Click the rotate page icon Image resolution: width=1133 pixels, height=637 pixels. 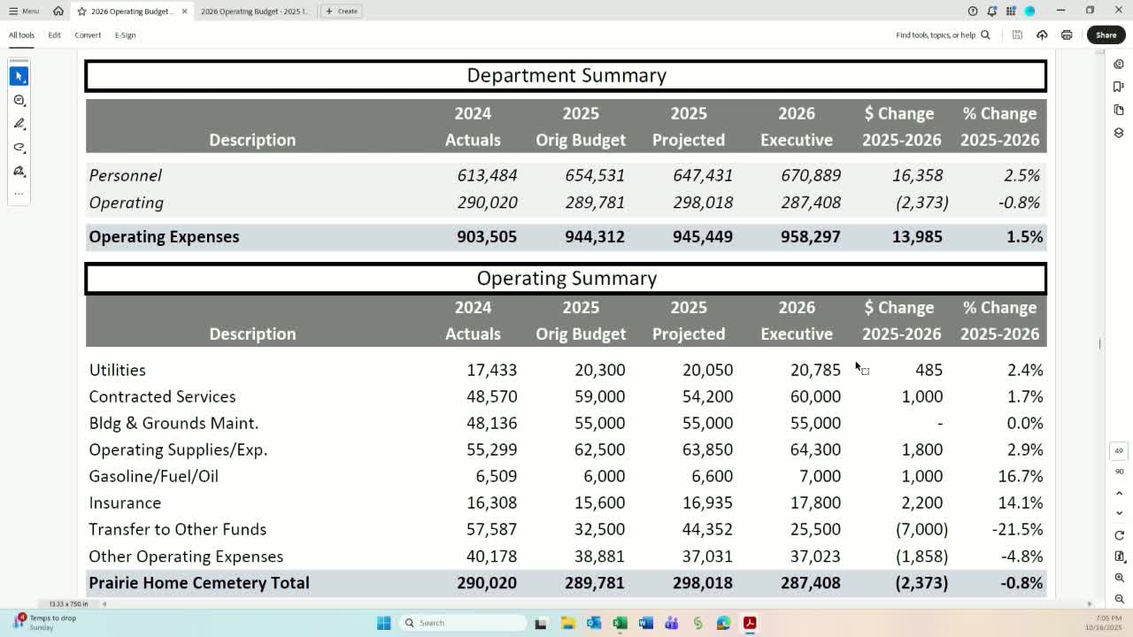tap(1119, 535)
